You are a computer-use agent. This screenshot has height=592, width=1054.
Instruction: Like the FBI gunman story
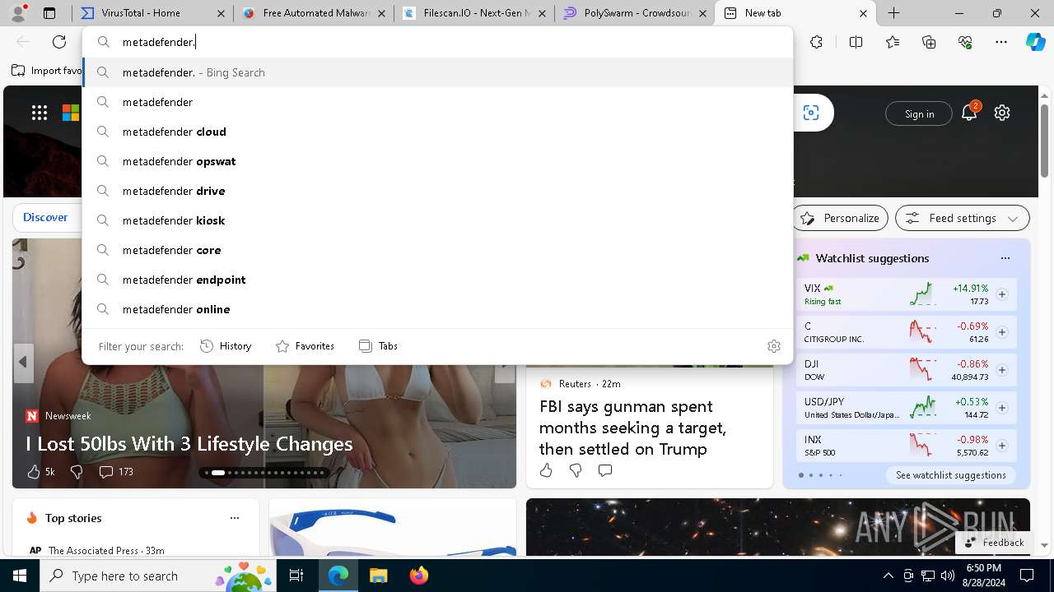click(546, 470)
